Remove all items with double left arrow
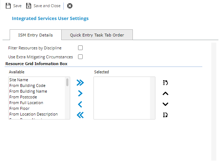Screen dimensions: 222x166 (x=80, y=115)
